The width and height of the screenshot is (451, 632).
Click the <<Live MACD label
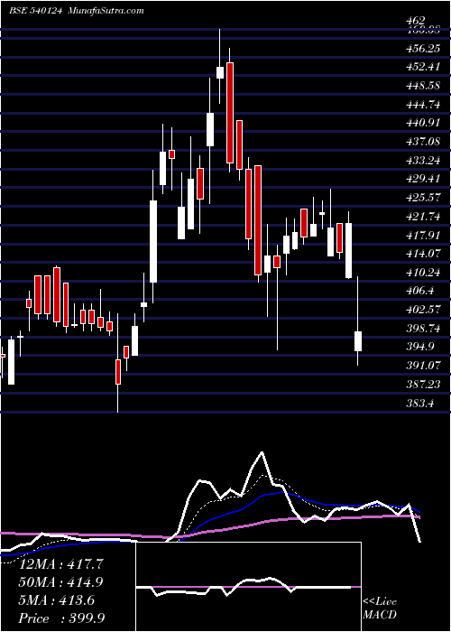click(380, 609)
